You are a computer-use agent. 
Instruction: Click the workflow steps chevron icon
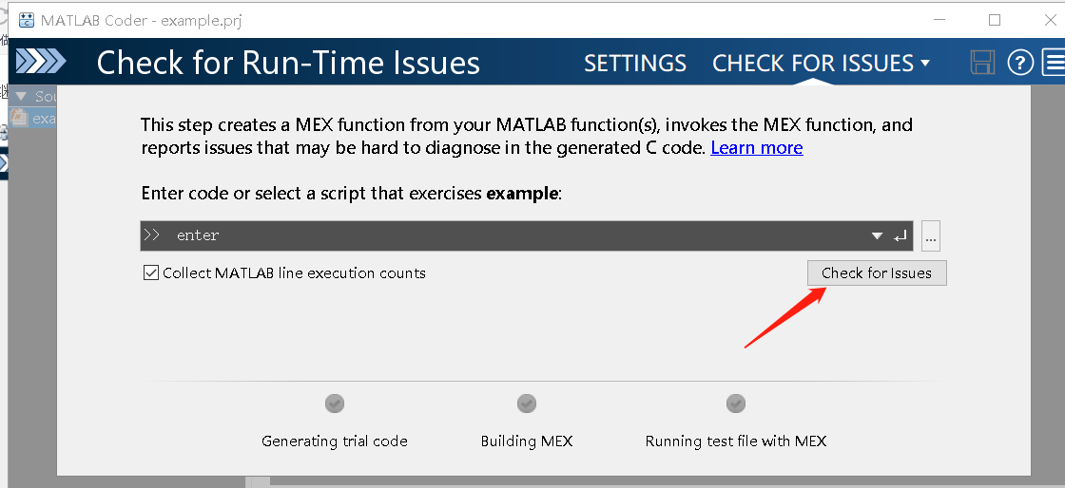[x=41, y=63]
